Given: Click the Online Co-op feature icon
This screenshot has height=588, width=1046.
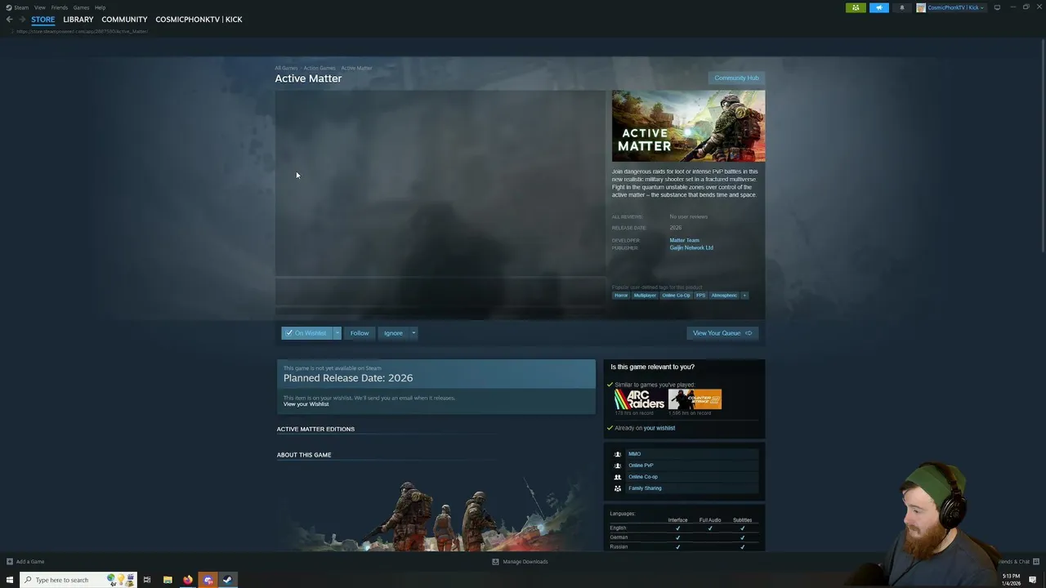Looking at the screenshot, I should coord(618,477).
